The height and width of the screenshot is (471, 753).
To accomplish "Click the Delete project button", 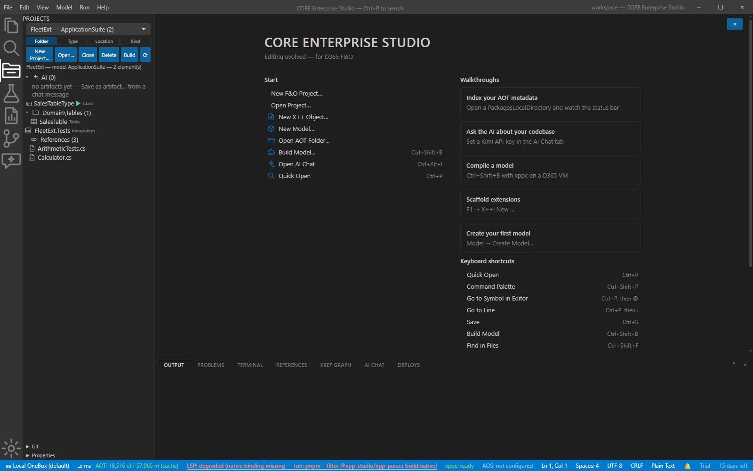I will tap(109, 55).
